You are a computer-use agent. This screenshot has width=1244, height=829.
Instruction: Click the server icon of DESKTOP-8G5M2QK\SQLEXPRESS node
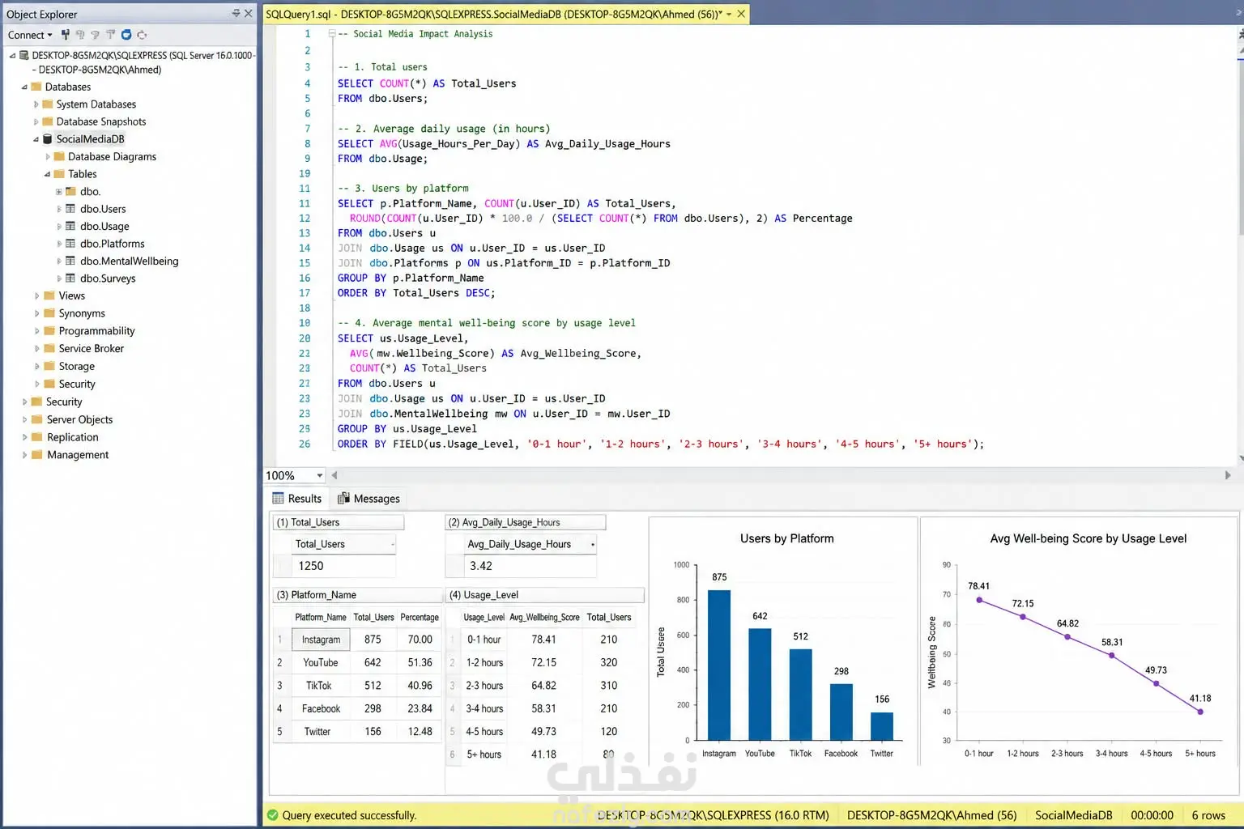click(23, 55)
